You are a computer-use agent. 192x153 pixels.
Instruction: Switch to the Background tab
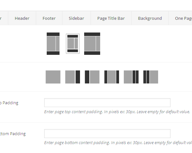tap(150, 18)
